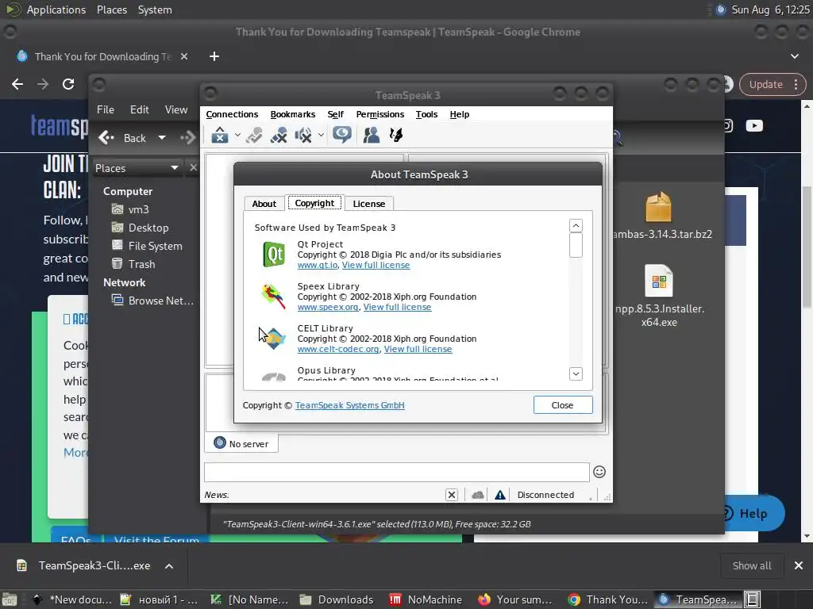Viewport: 813px width, 609px height.
Task: Click the cloud sync icon in TeamSpeak status bar
Action: pyautogui.click(x=477, y=495)
